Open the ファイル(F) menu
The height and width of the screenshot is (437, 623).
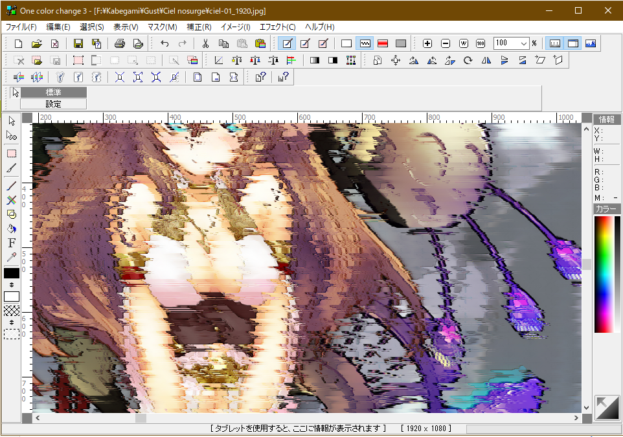21,27
